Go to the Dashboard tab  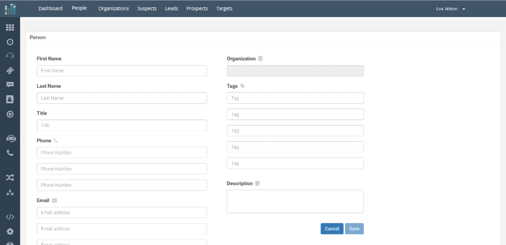pyautogui.click(x=51, y=8)
